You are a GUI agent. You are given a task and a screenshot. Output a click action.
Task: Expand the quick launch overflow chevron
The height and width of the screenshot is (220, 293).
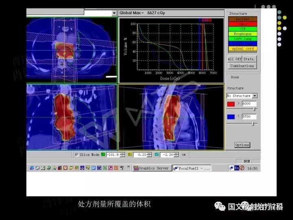[x=129, y=167]
